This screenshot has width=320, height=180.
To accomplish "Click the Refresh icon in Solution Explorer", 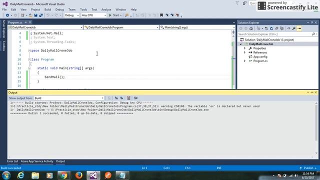I will point(271,28).
